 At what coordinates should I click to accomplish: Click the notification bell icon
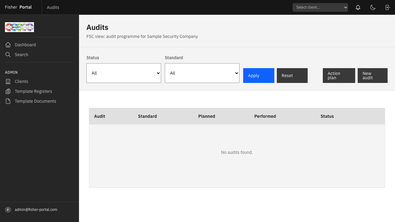[x=358, y=7]
